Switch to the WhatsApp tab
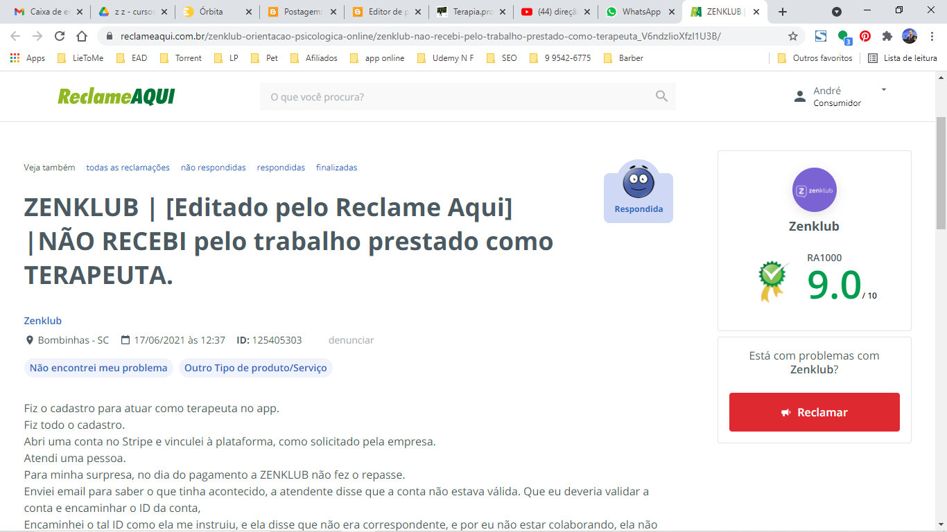The height and width of the screenshot is (532, 947). coord(639,12)
